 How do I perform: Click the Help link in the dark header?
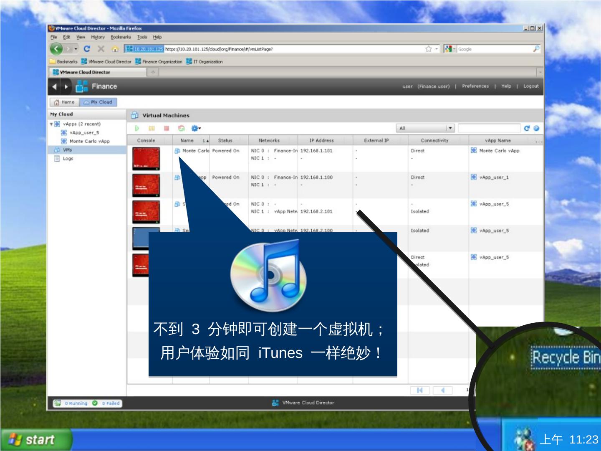coord(506,86)
